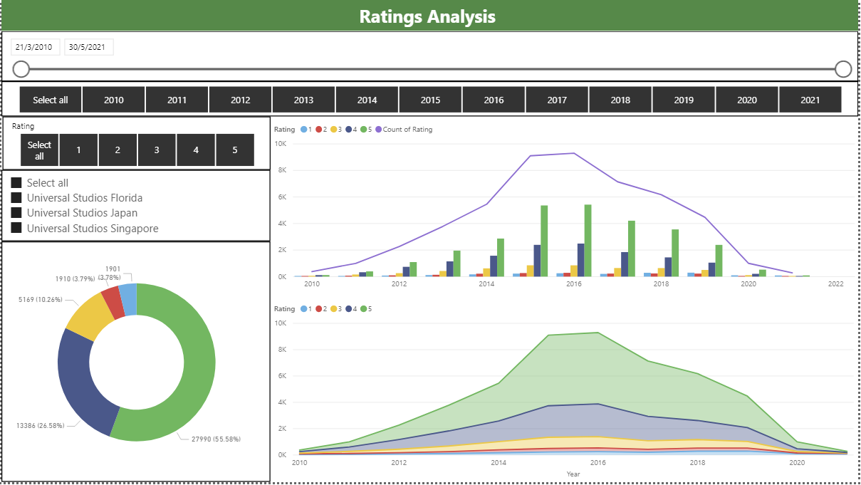Click the purple Count of Rating legend marker
The height and width of the screenshot is (485, 861).
(378, 130)
